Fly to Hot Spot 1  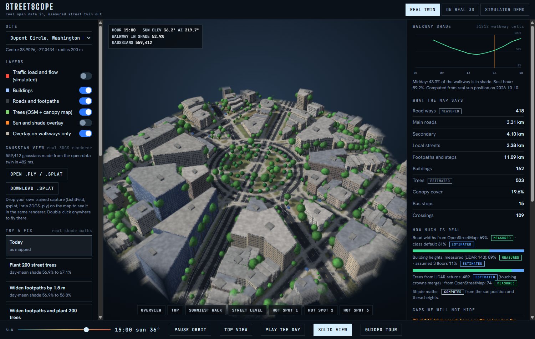[x=285, y=310]
